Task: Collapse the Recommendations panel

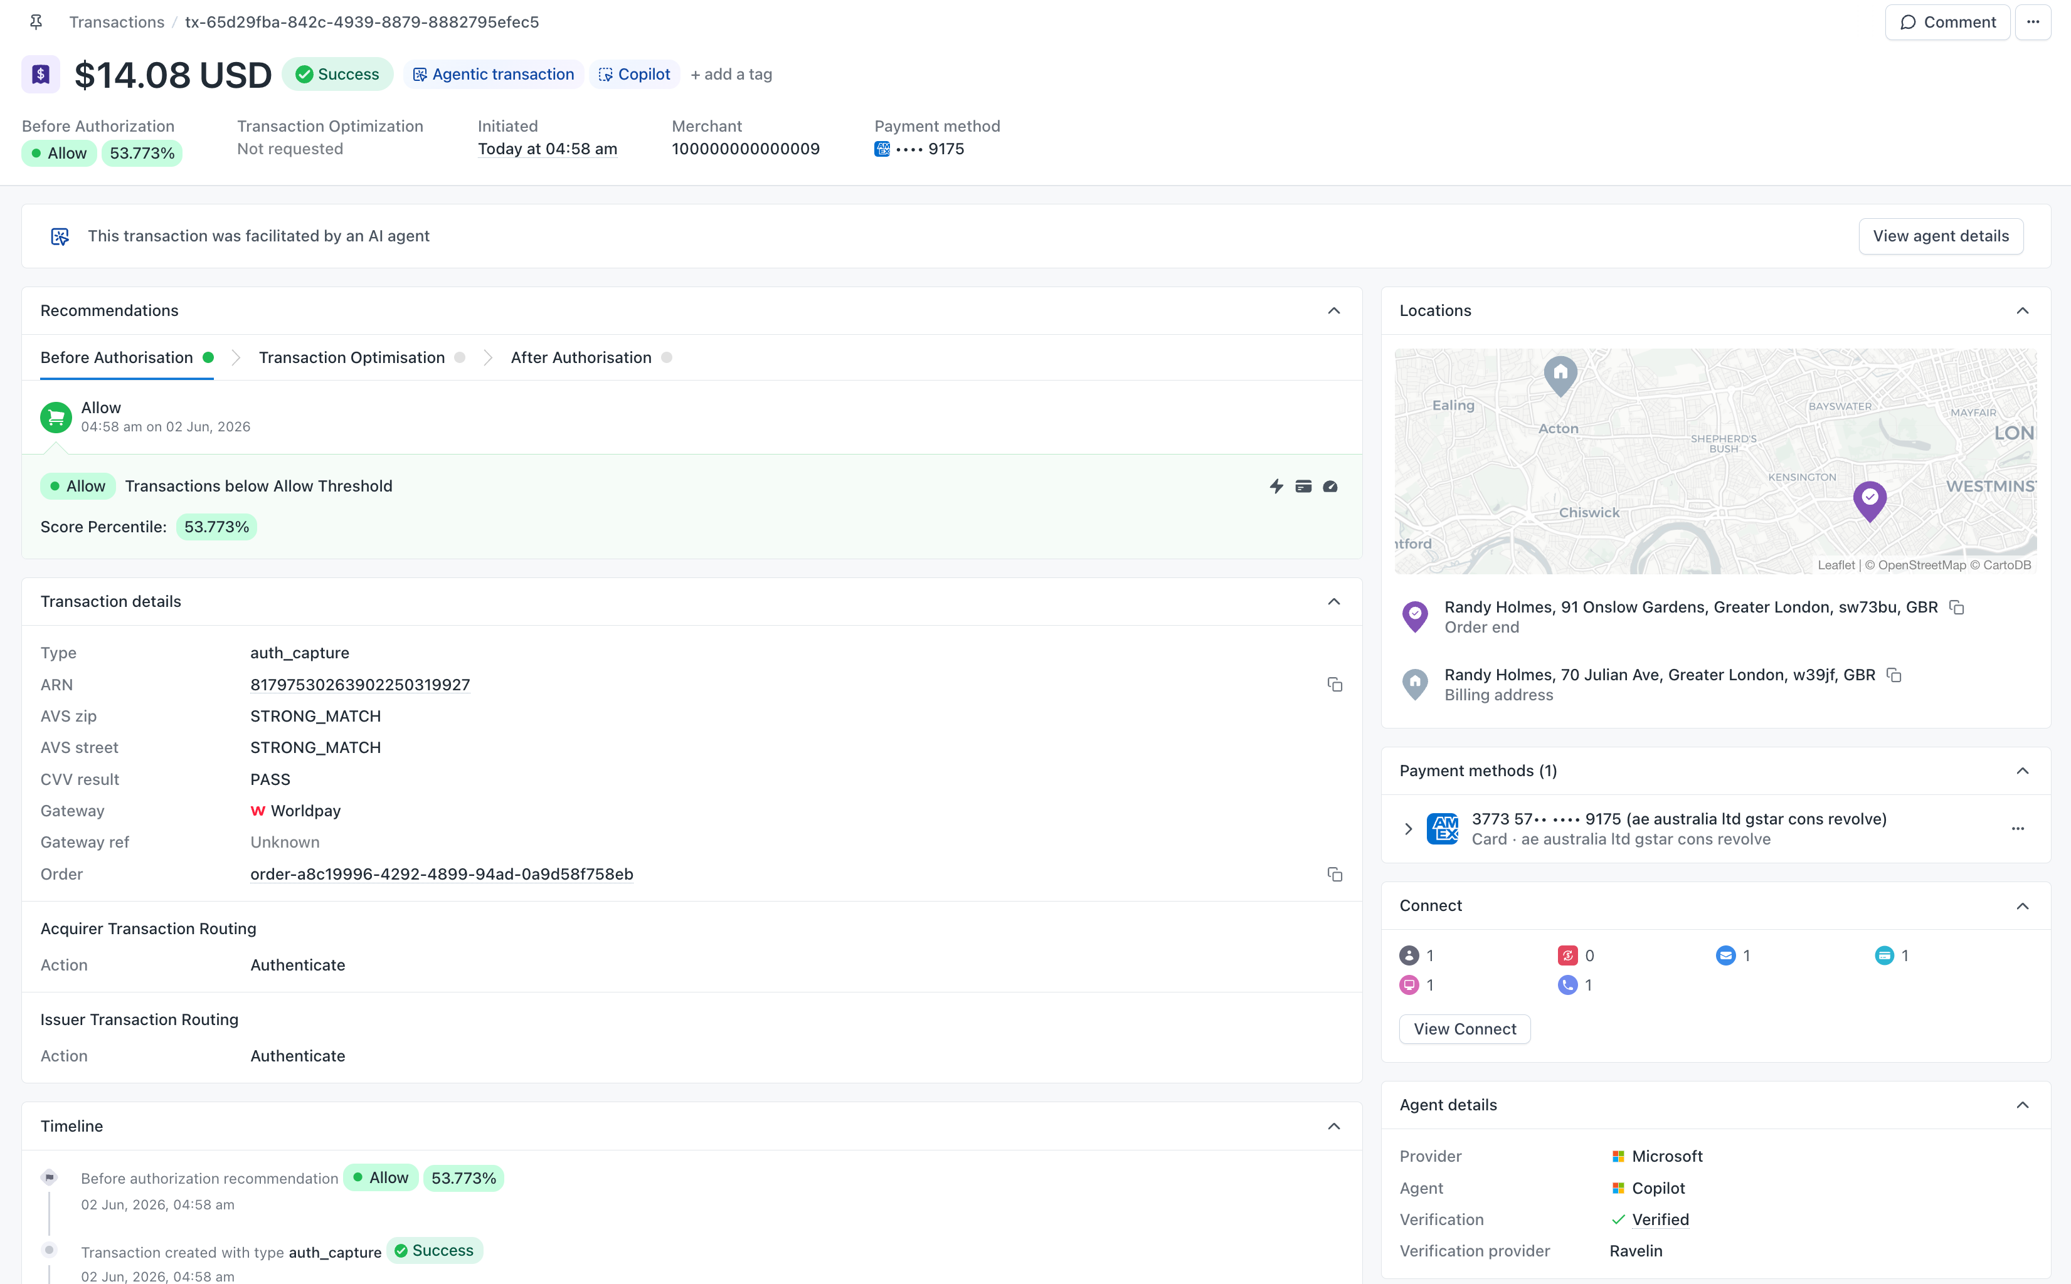Action: [x=1333, y=311]
